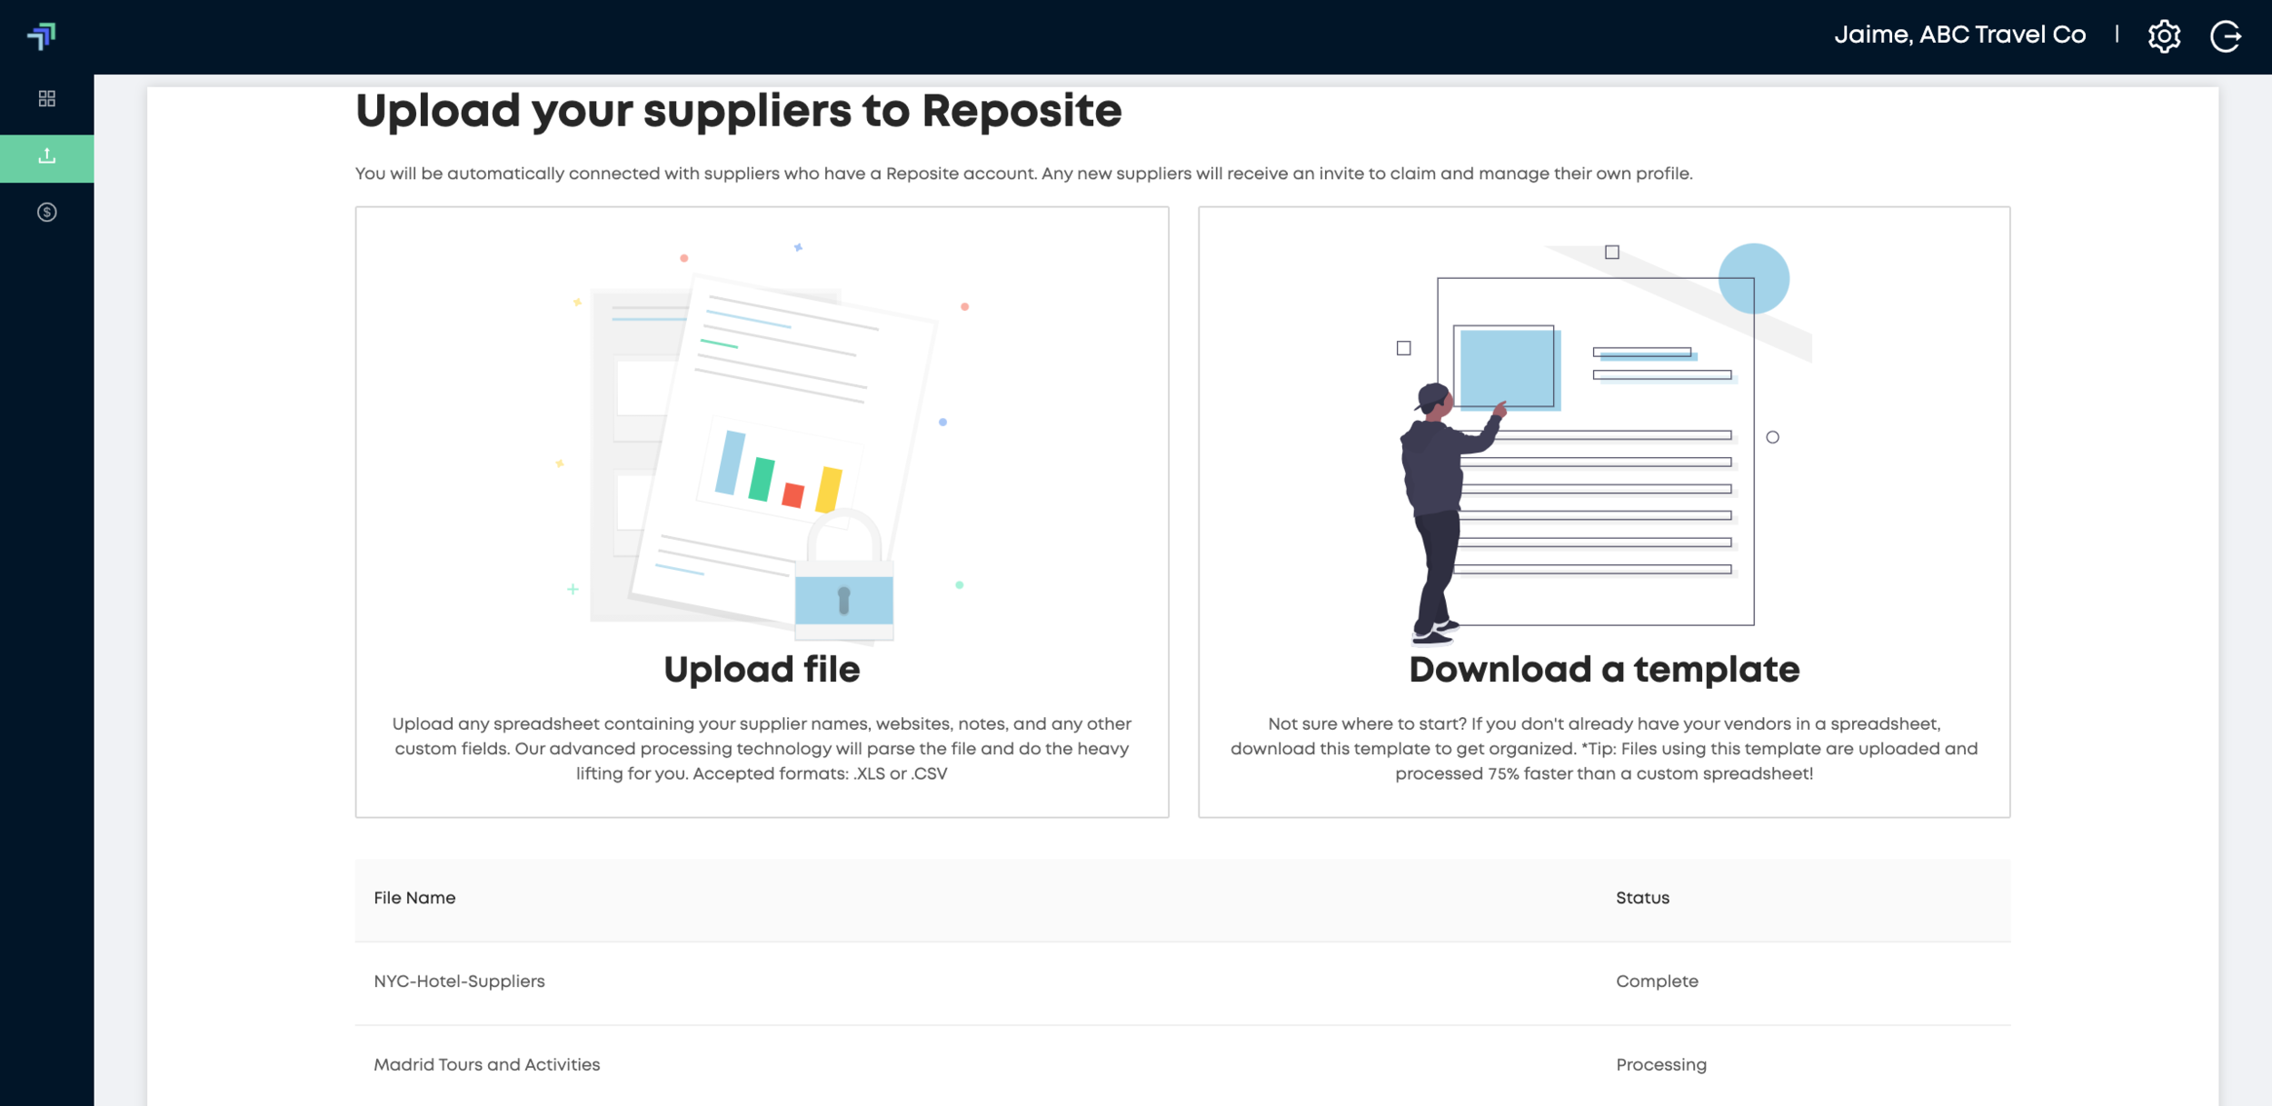
Task: Open settings gear icon
Action: (x=2164, y=36)
